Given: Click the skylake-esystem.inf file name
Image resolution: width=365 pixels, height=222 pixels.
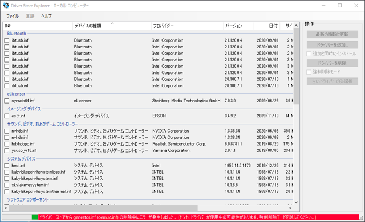Looking at the screenshot, I should pyautogui.click(x=30, y=185).
